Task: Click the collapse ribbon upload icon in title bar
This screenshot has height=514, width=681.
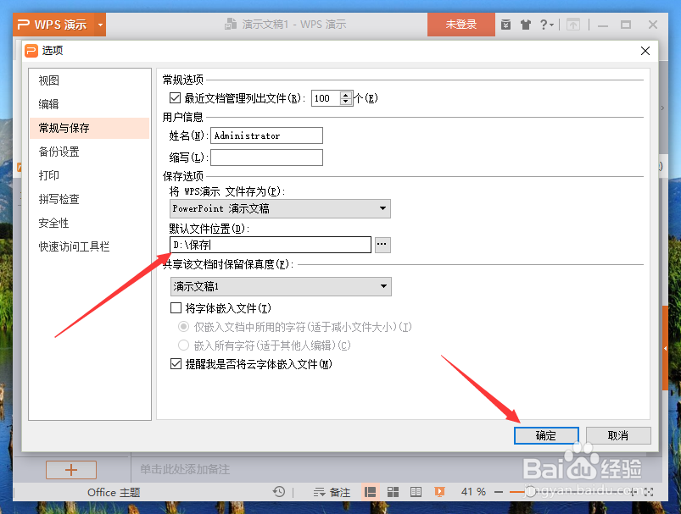Action: (572, 25)
